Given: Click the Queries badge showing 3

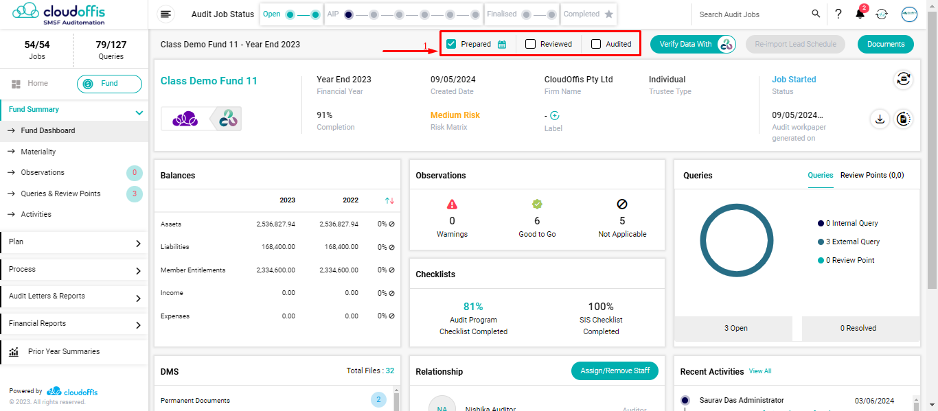Looking at the screenshot, I should point(135,194).
